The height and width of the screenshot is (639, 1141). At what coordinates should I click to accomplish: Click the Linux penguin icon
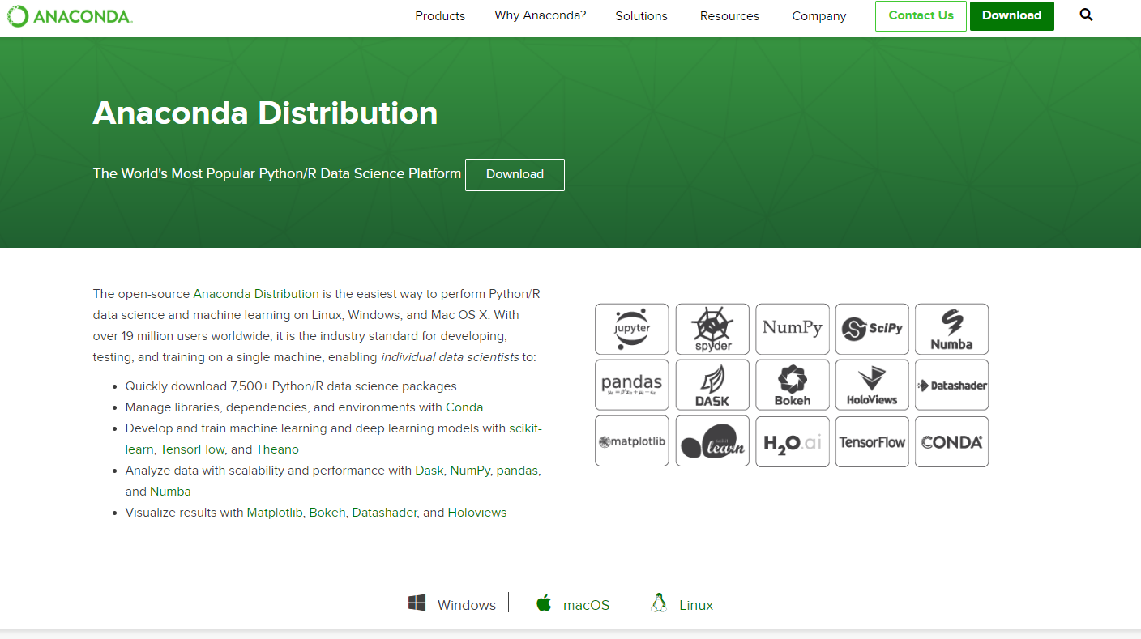pyautogui.click(x=659, y=603)
